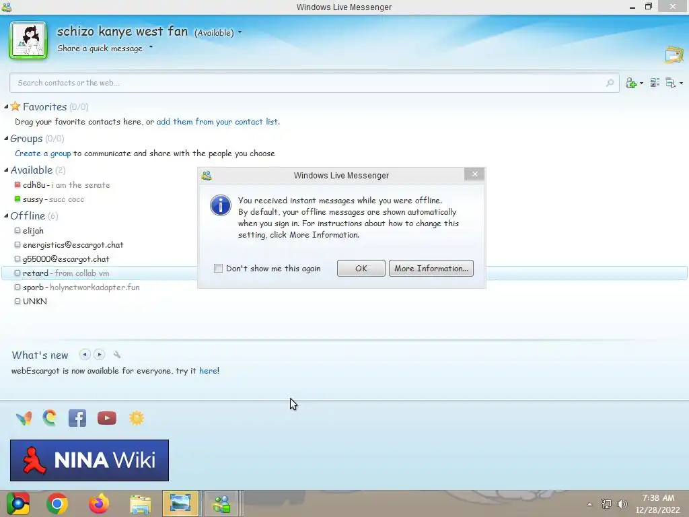Image resolution: width=689 pixels, height=517 pixels.
Task: Click the busy status icon beside cdh8u
Action: tap(17, 184)
